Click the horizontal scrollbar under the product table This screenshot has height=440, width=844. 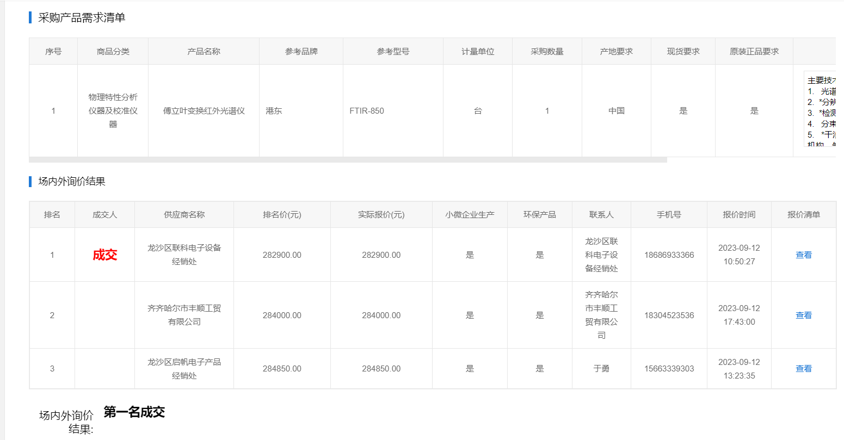pyautogui.click(x=348, y=160)
